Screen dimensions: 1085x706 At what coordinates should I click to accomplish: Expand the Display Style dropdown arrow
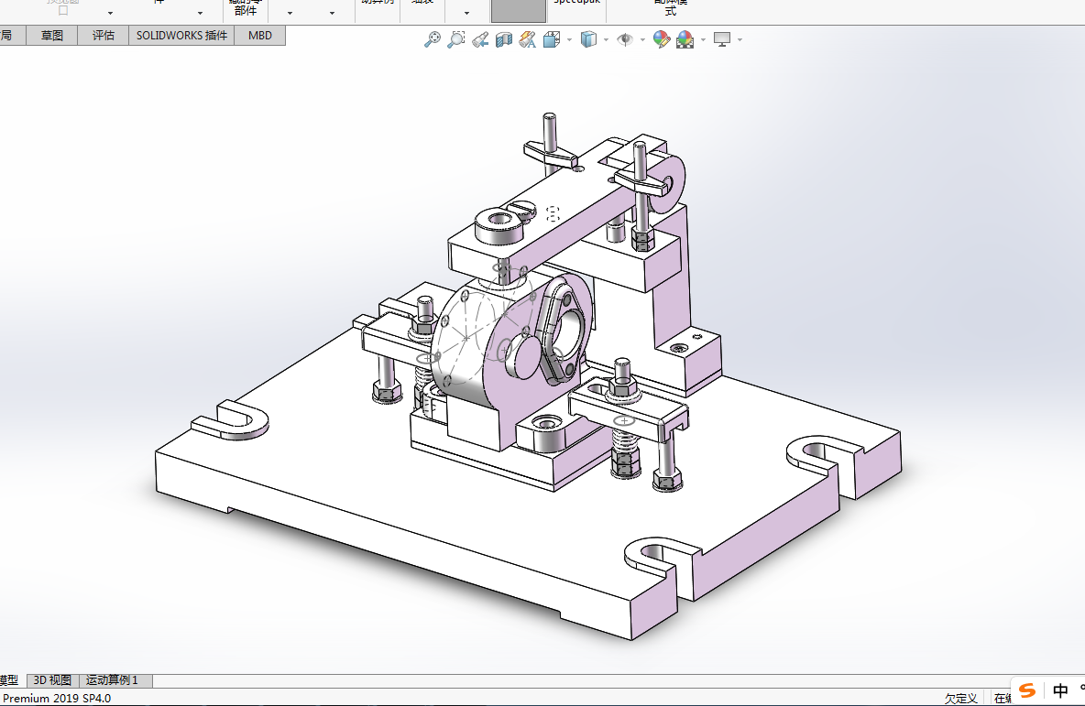(606, 40)
